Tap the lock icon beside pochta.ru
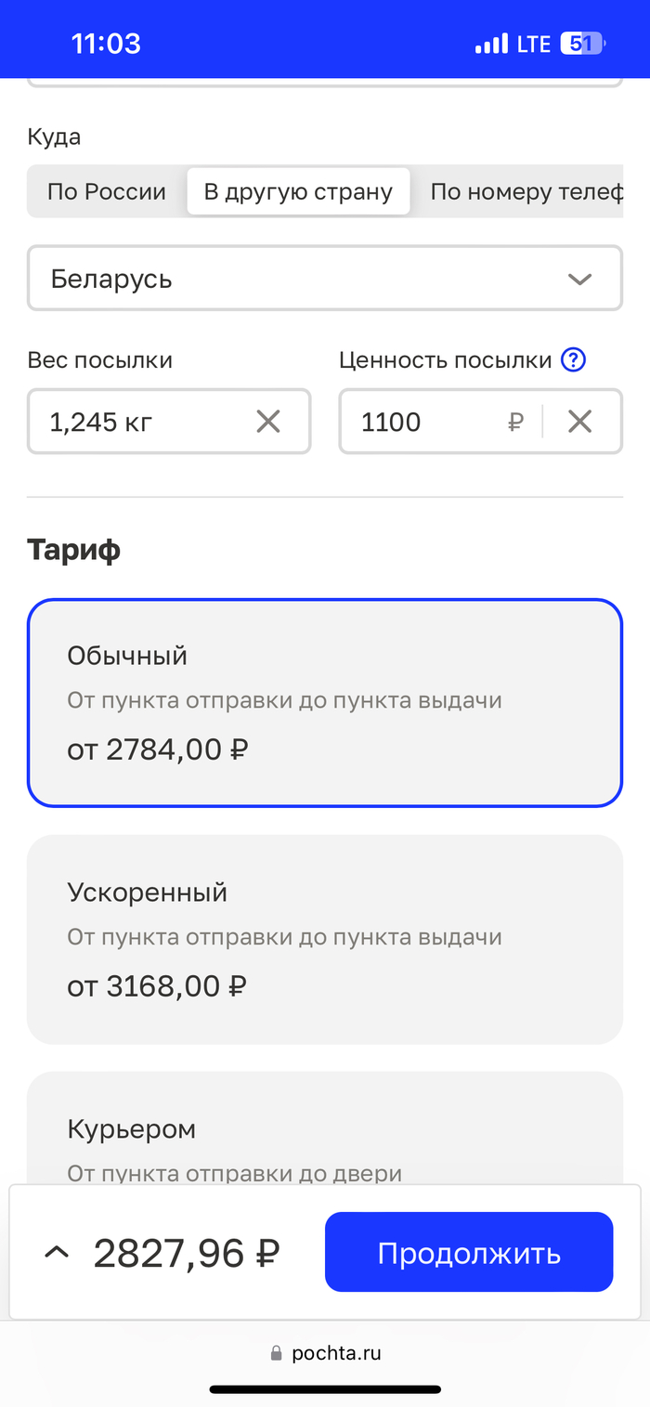Screen dimensions: 650x1407 (276, 1353)
